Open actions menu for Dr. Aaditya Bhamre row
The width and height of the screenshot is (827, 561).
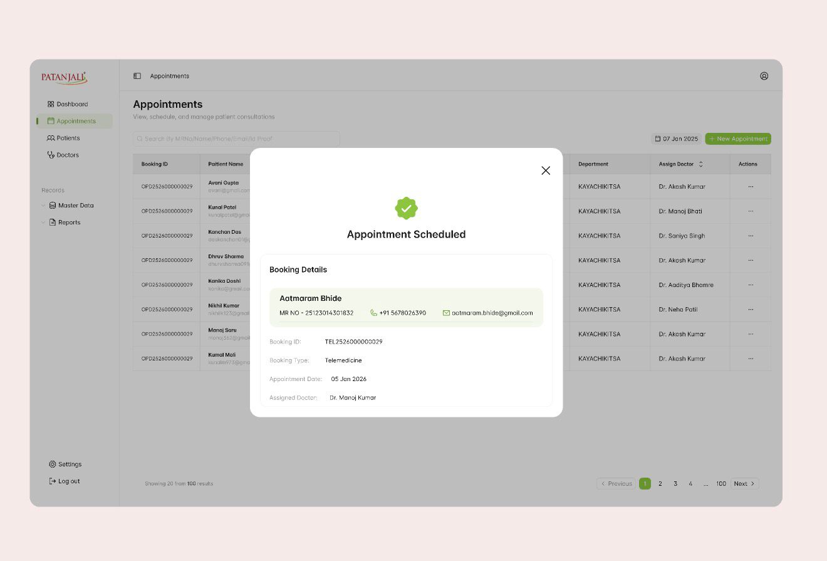click(751, 285)
